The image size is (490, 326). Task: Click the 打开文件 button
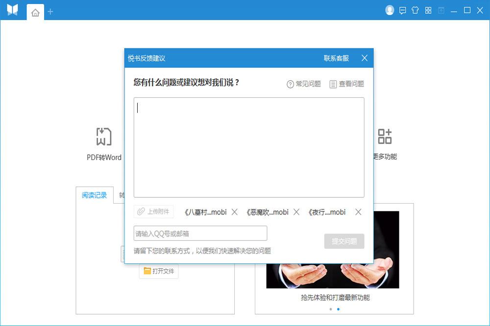tap(159, 271)
